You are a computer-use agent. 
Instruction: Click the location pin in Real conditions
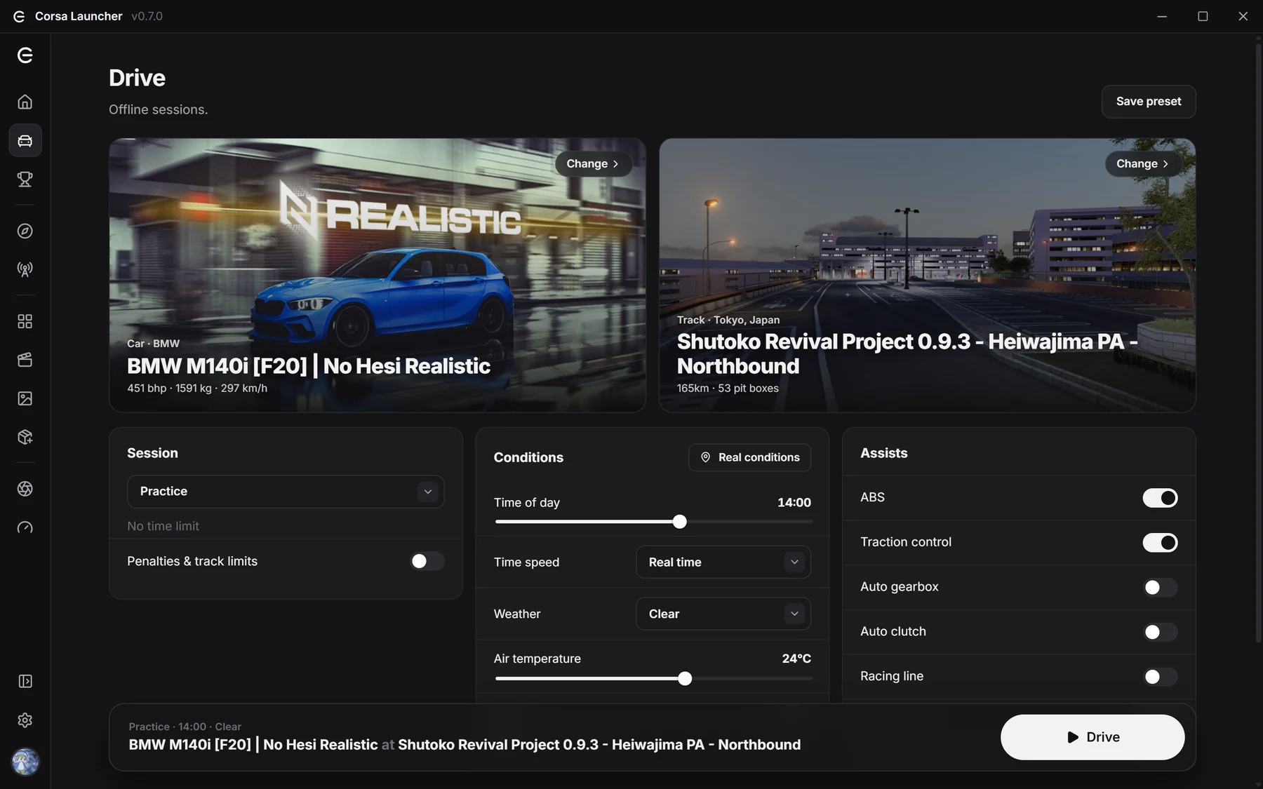pos(705,457)
